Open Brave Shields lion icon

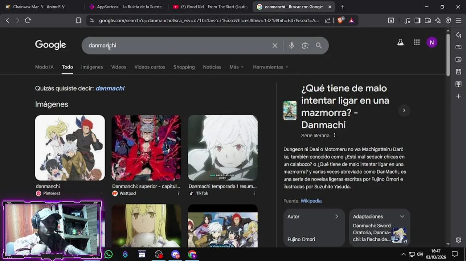click(340, 21)
